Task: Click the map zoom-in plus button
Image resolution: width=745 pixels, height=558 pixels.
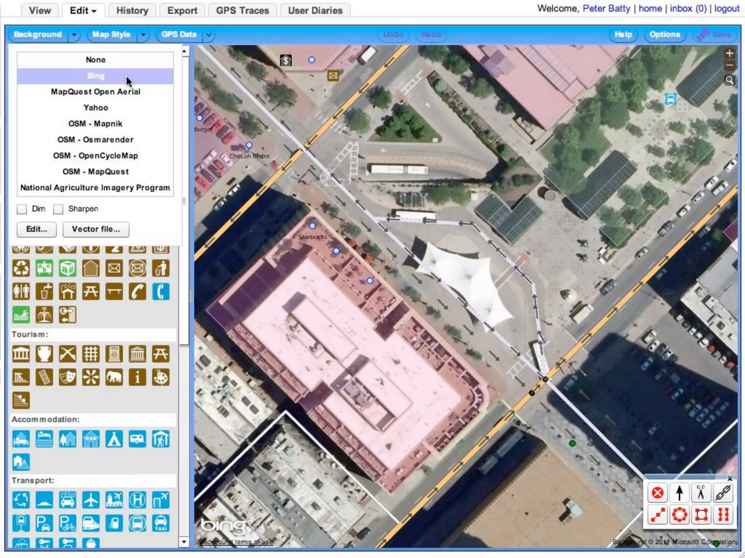Action: tap(729, 54)
